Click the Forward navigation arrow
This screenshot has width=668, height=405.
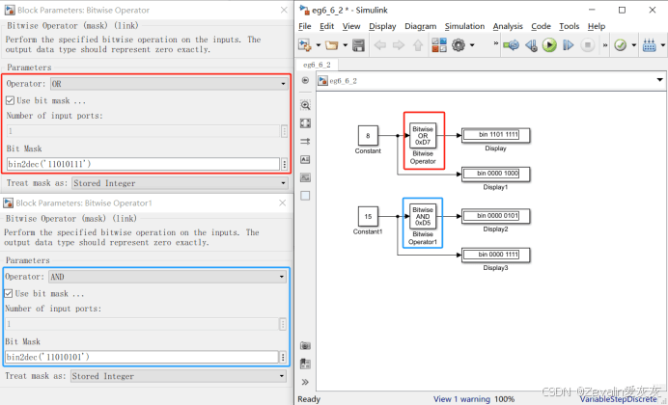(399, 45)
